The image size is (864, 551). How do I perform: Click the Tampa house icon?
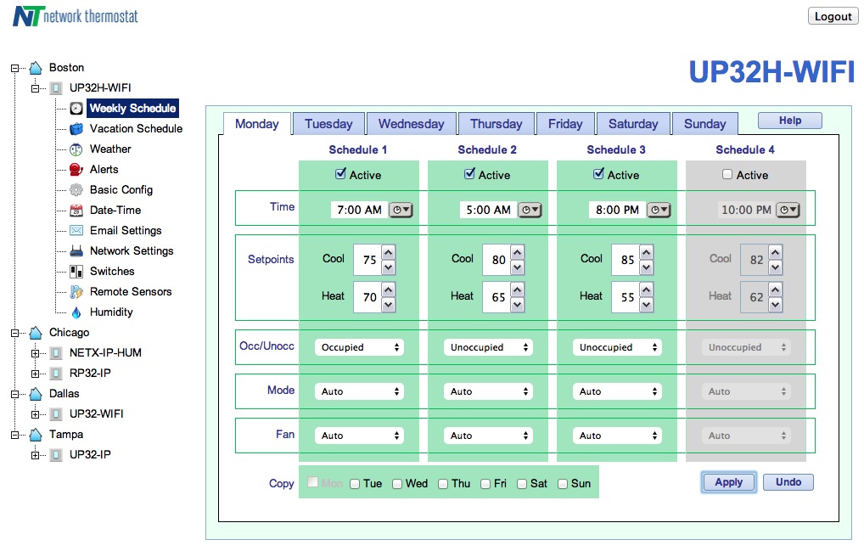coord(36,435)
